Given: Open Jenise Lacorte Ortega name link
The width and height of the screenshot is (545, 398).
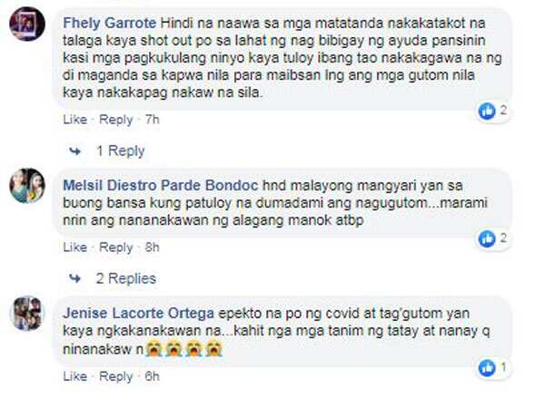Looking at the screenshot, I should pos(138,314).
